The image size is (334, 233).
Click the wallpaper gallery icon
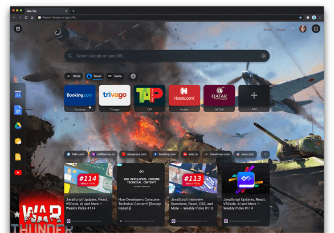click(18, 28)
